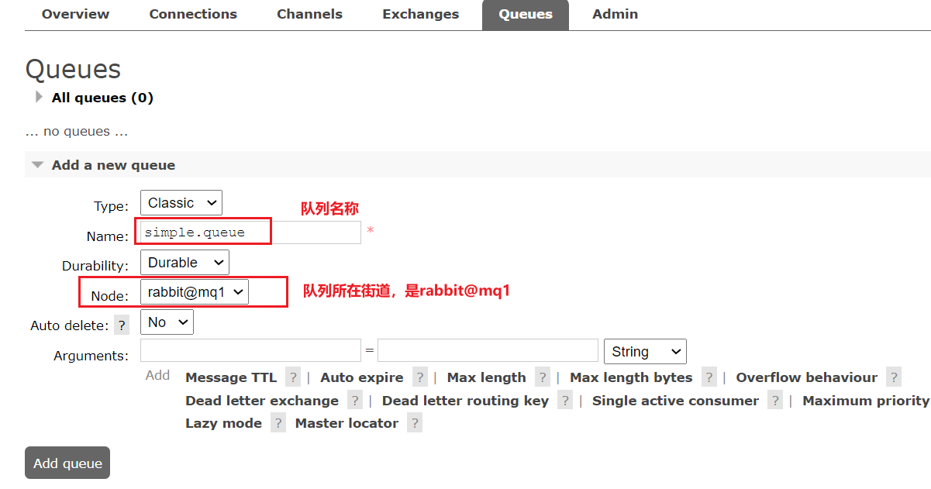Switch to the Exchanges tab
This screenshot has height=489, width=931.
pos(420,15)
